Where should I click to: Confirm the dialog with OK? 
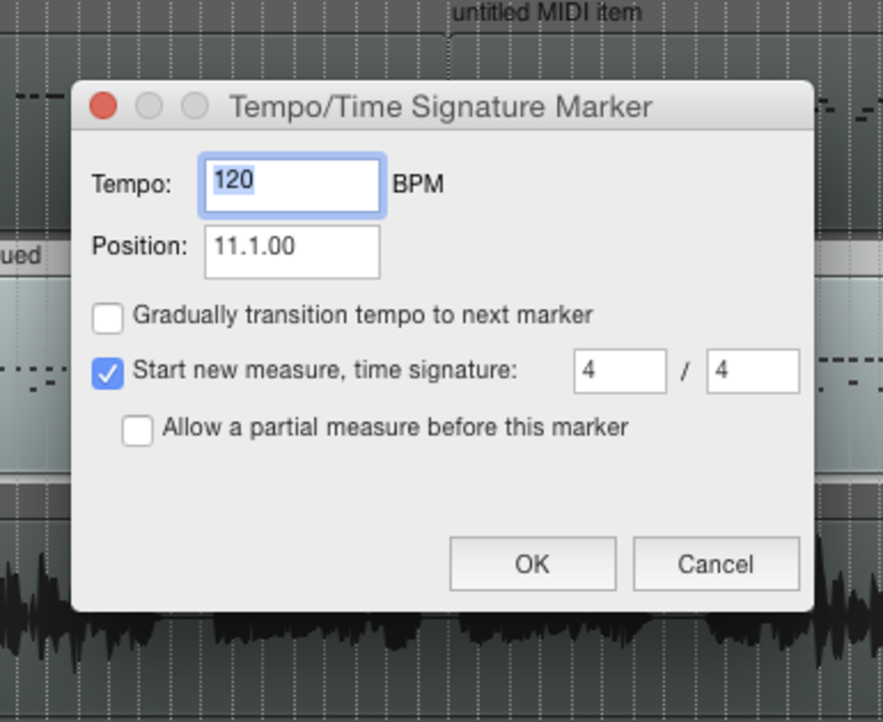pyautogui.click(x=533, y=564)
